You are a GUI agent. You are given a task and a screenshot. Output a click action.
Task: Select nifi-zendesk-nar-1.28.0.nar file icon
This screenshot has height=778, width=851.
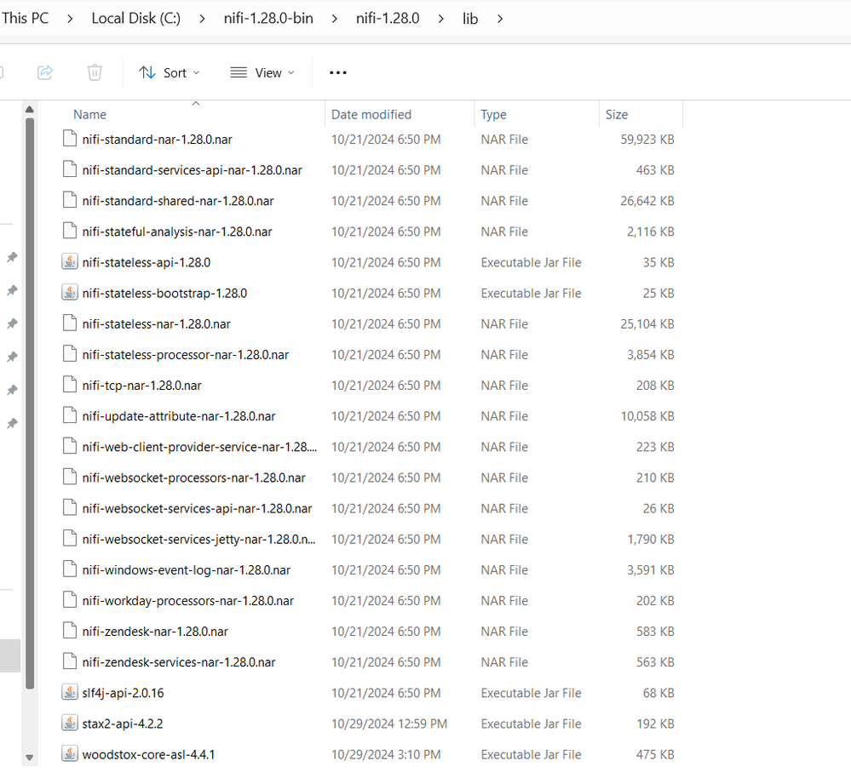point(70,631)
